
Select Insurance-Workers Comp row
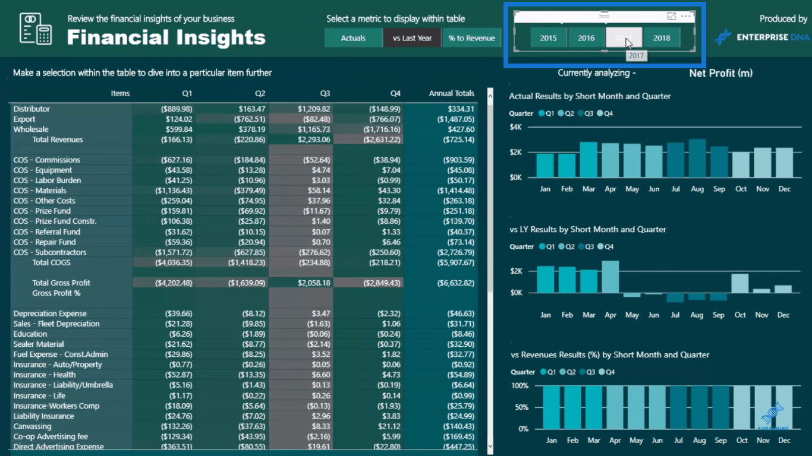pos(244,406)
